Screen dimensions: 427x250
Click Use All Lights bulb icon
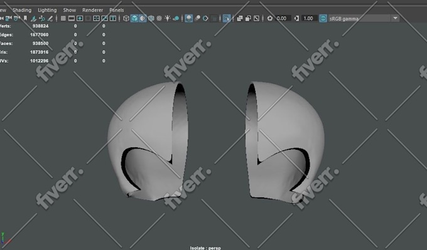click(168, 18)
